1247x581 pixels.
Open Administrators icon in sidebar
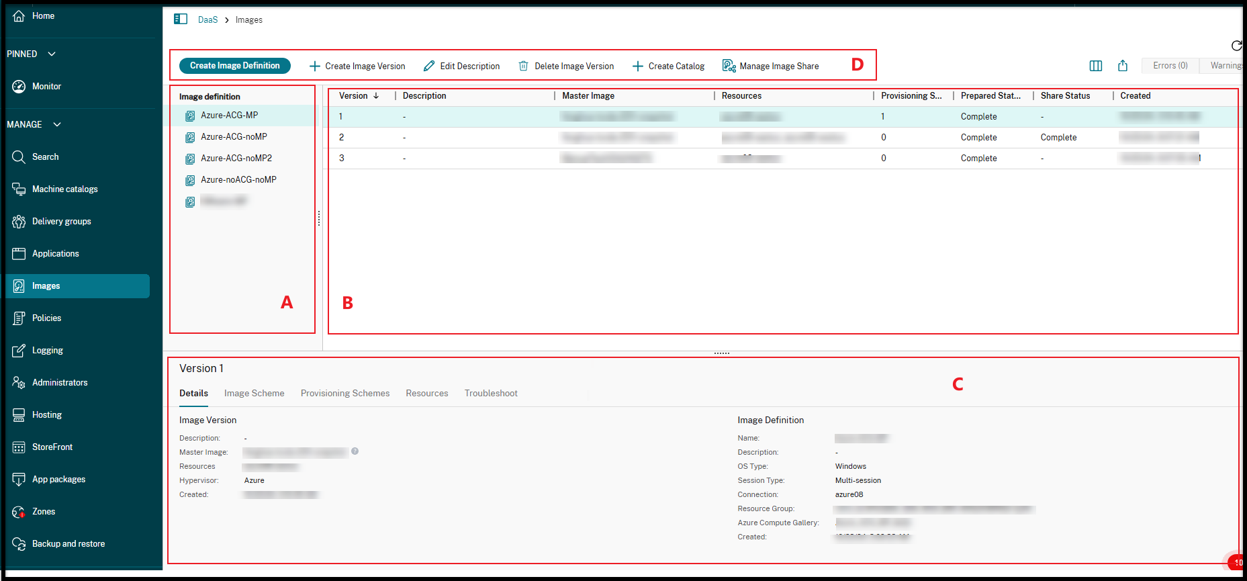[x=19, y=382]
